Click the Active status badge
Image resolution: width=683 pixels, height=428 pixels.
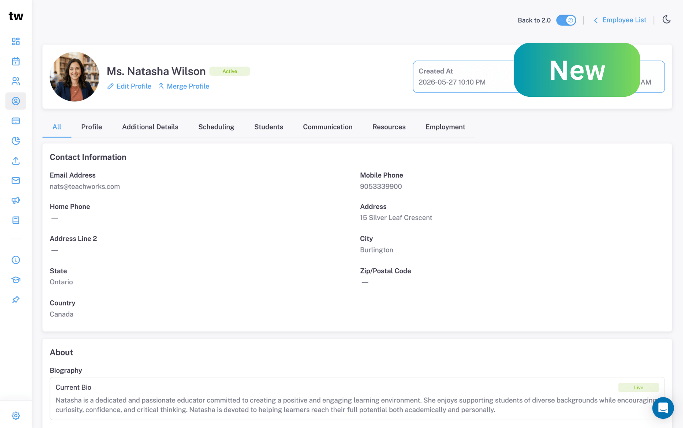(229, 71)
